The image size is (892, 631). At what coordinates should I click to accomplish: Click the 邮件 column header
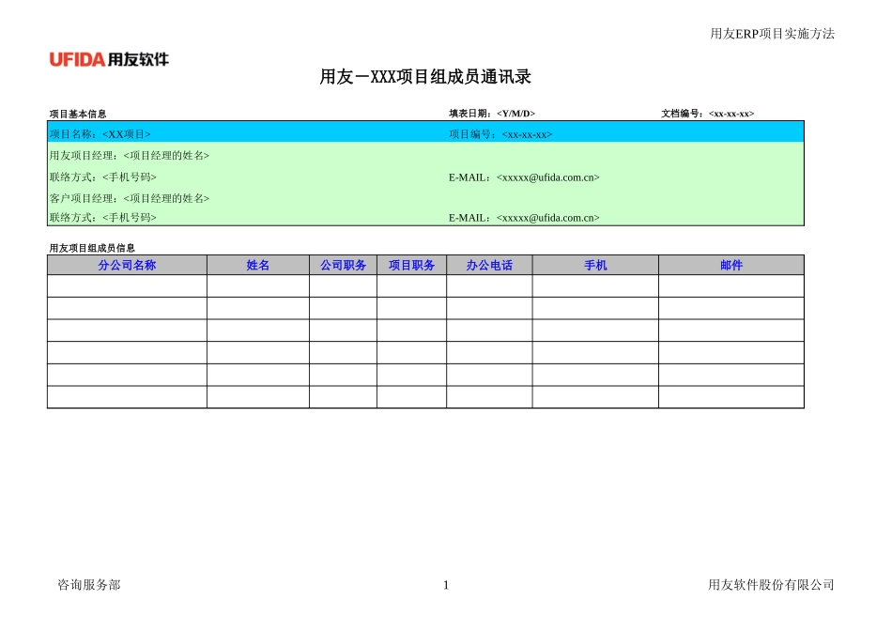pyautogui.click(x=731, y=265)
